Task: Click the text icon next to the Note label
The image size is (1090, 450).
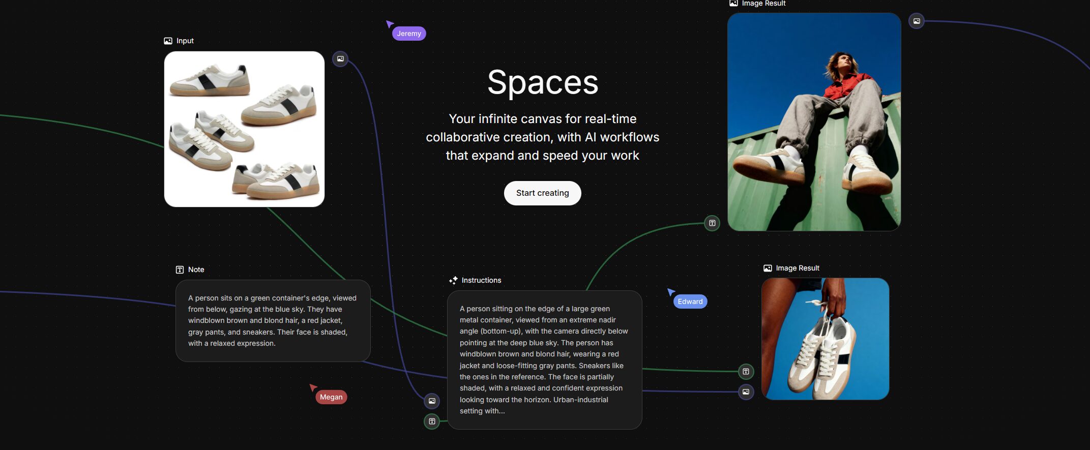Action: pyautogui.click(x=180, y=270)
